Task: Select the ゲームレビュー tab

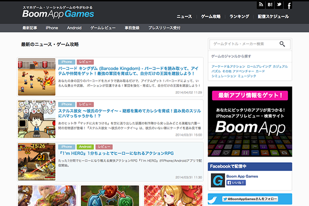Action: coord(102,27)
